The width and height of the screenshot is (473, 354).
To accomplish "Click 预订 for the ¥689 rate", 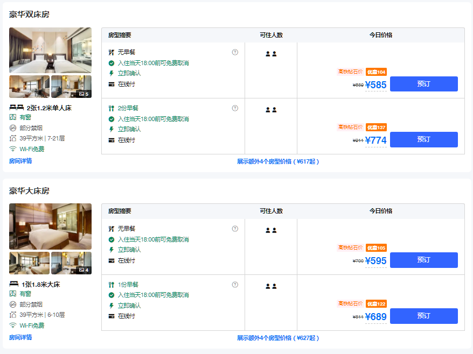I will coord(423,316).
